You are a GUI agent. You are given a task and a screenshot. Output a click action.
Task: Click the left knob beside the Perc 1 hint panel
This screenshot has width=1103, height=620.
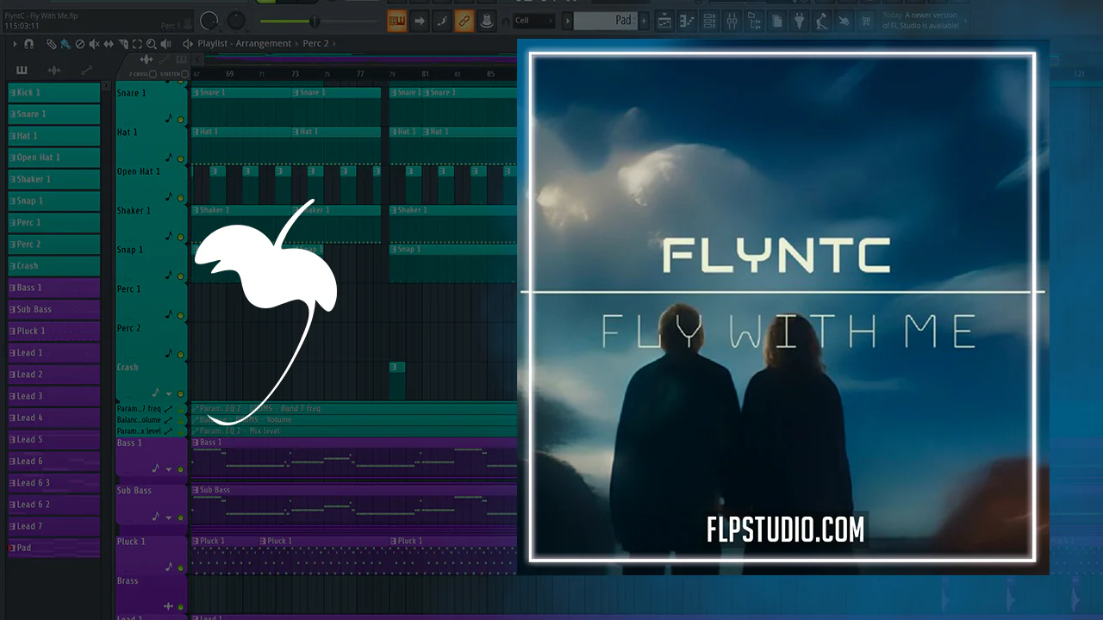(209, 20)
